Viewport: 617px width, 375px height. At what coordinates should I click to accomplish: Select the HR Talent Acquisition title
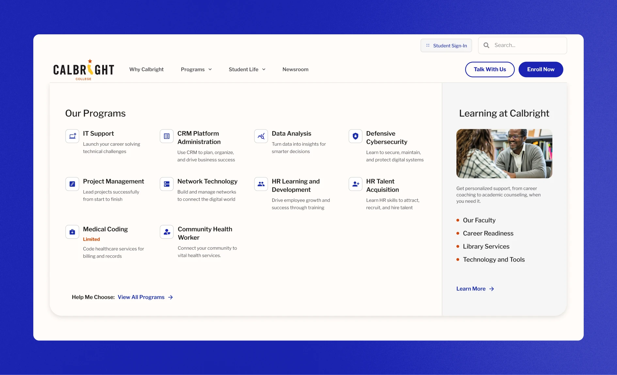click(382, 185)
